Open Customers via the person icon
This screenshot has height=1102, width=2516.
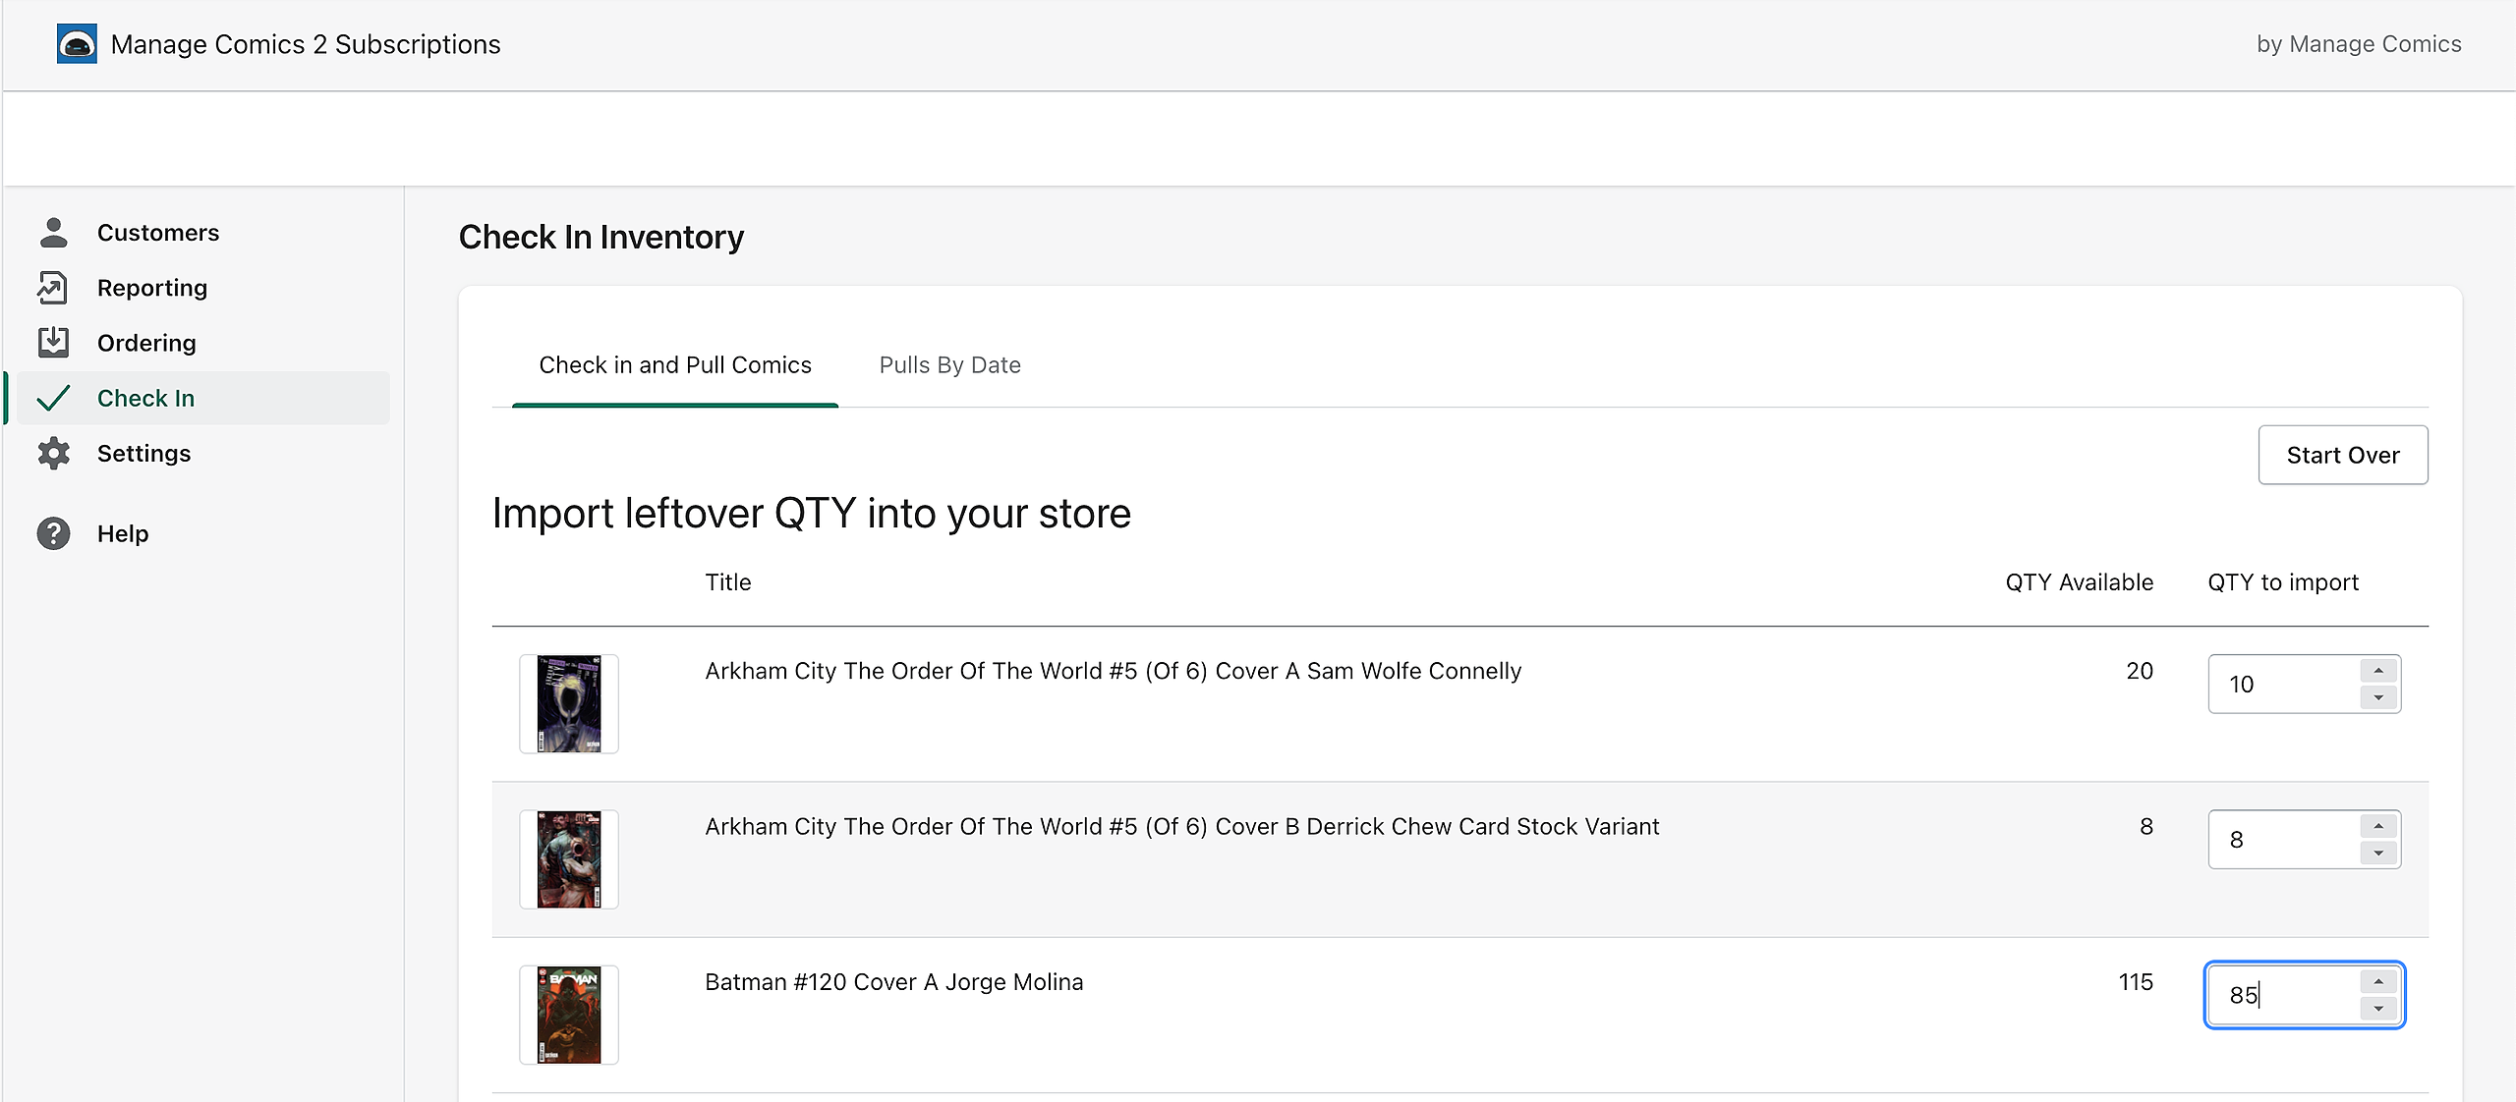pyautogui.click(x=53, y=233)
